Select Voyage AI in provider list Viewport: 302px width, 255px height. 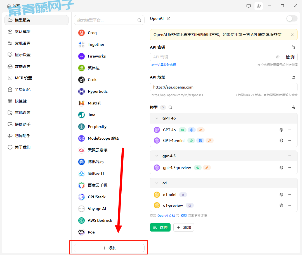109,209
